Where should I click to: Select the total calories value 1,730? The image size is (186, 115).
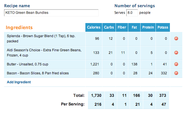[96, 95]
